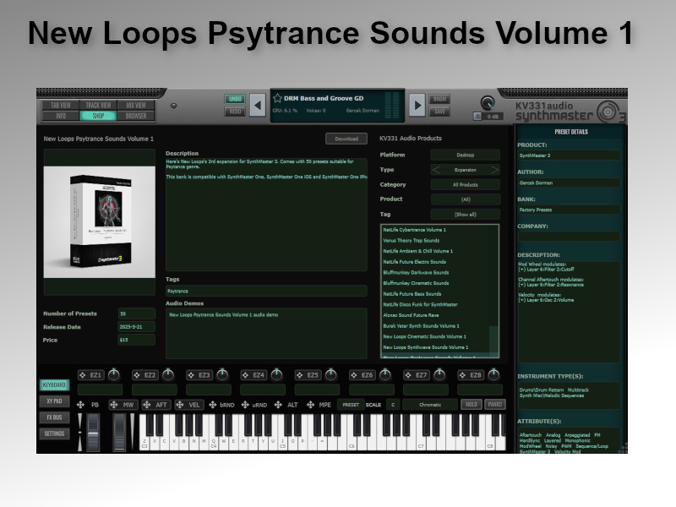The height and width of the screenshot is (507, 676).
Task: Click the uRND modulation source icon
Action: pyautogui.click(x=245, y=405)
